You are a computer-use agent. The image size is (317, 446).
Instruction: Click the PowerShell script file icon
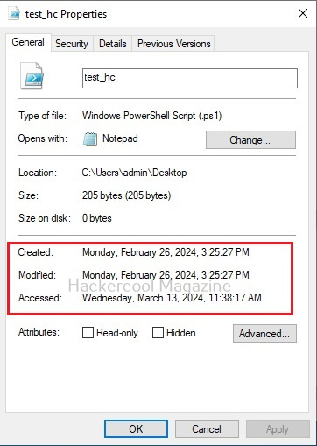(32, 76)
